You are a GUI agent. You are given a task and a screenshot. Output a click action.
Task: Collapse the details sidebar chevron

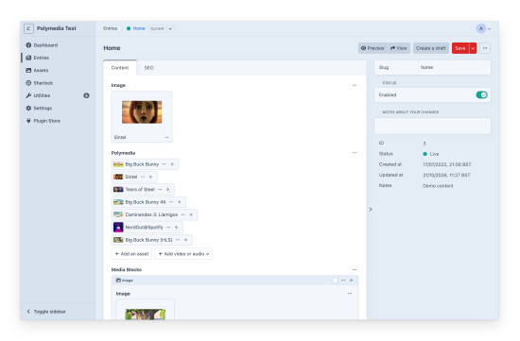pyautogui.click(x=371, y=210)
